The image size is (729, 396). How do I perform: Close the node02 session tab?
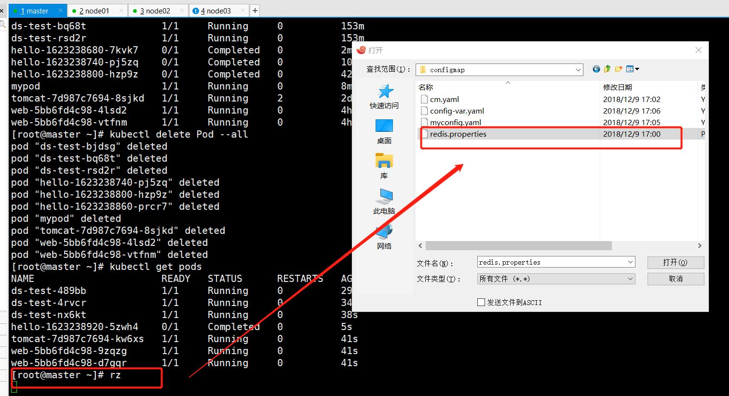pos(182,11)
